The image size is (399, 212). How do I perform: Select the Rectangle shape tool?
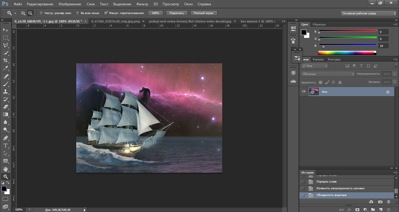click(x=6, y=161)
